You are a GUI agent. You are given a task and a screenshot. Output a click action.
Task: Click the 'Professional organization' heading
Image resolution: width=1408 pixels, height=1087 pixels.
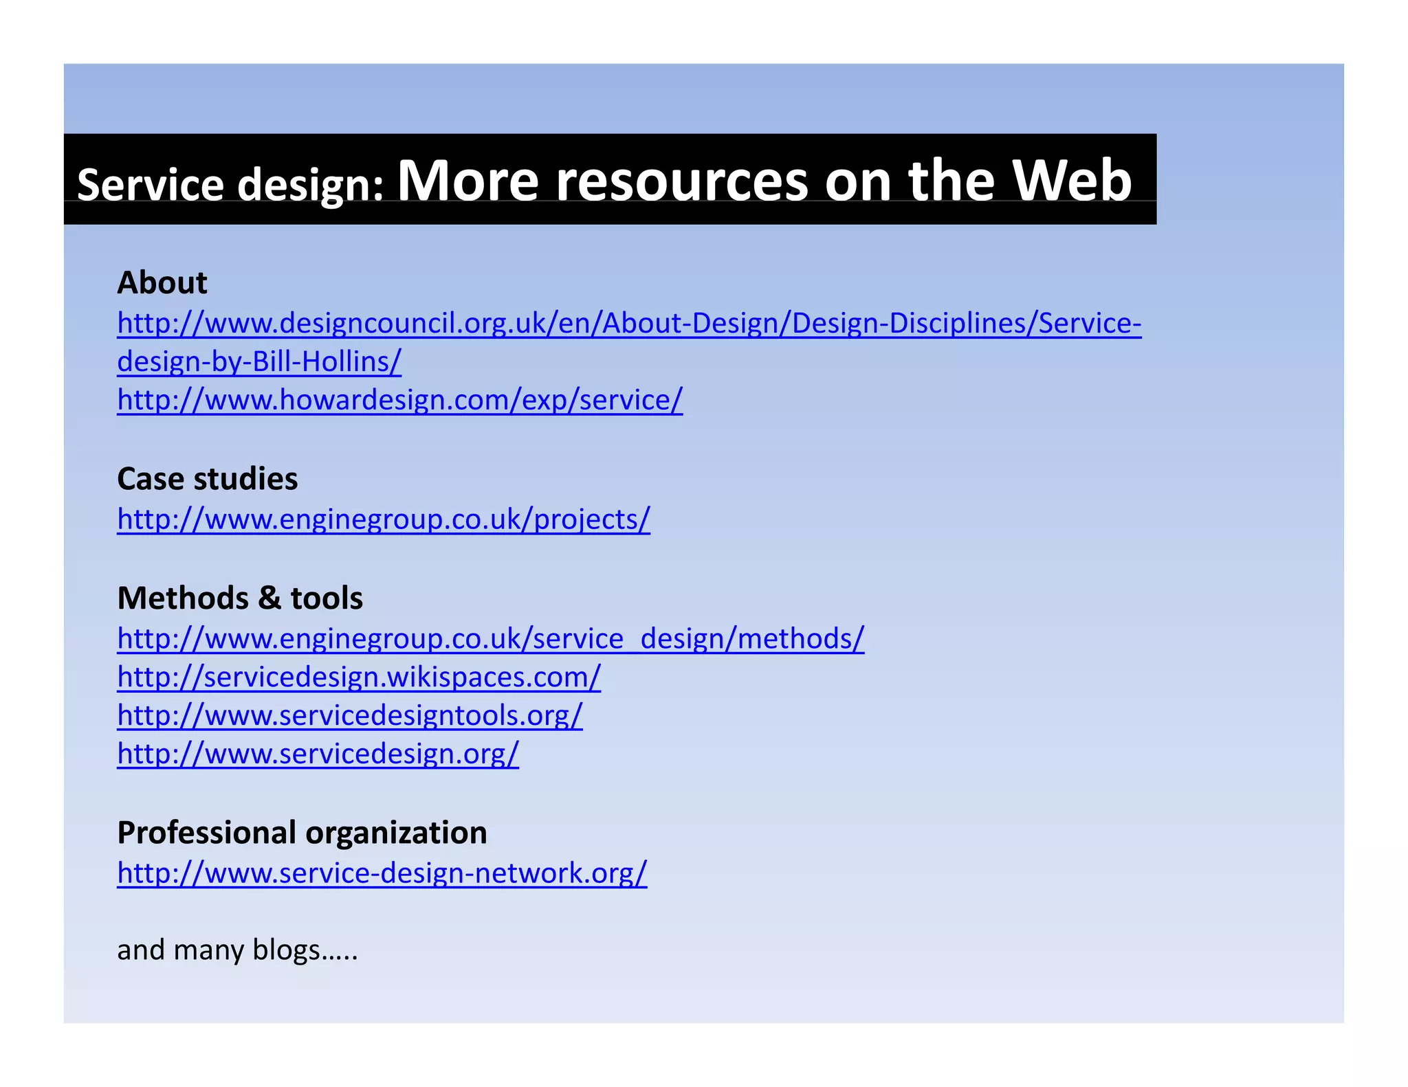302,833
